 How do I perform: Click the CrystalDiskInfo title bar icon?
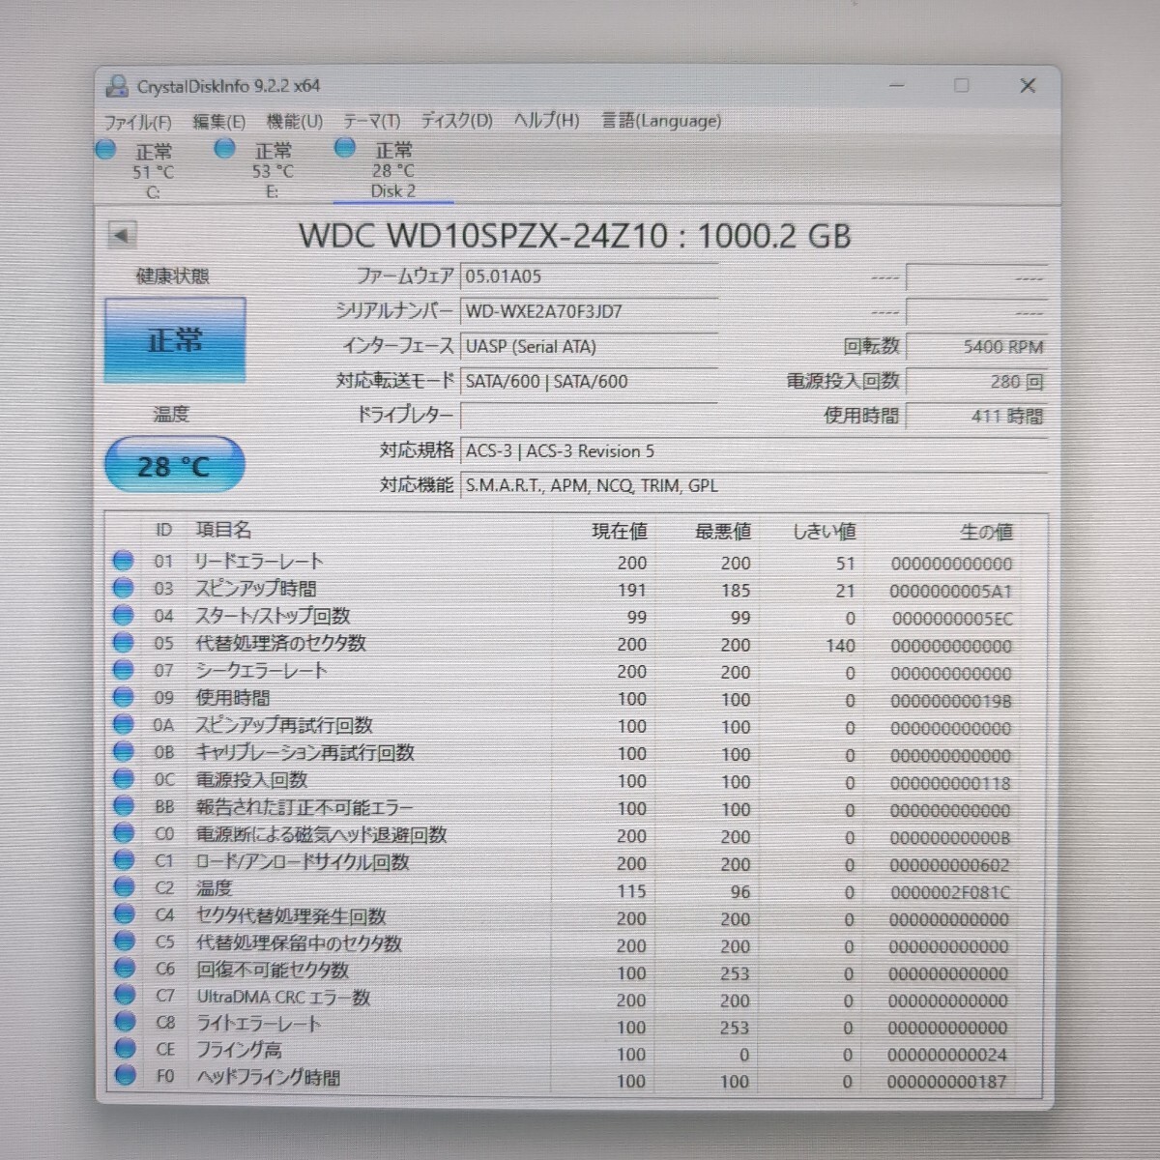click(x=117, y=86)
